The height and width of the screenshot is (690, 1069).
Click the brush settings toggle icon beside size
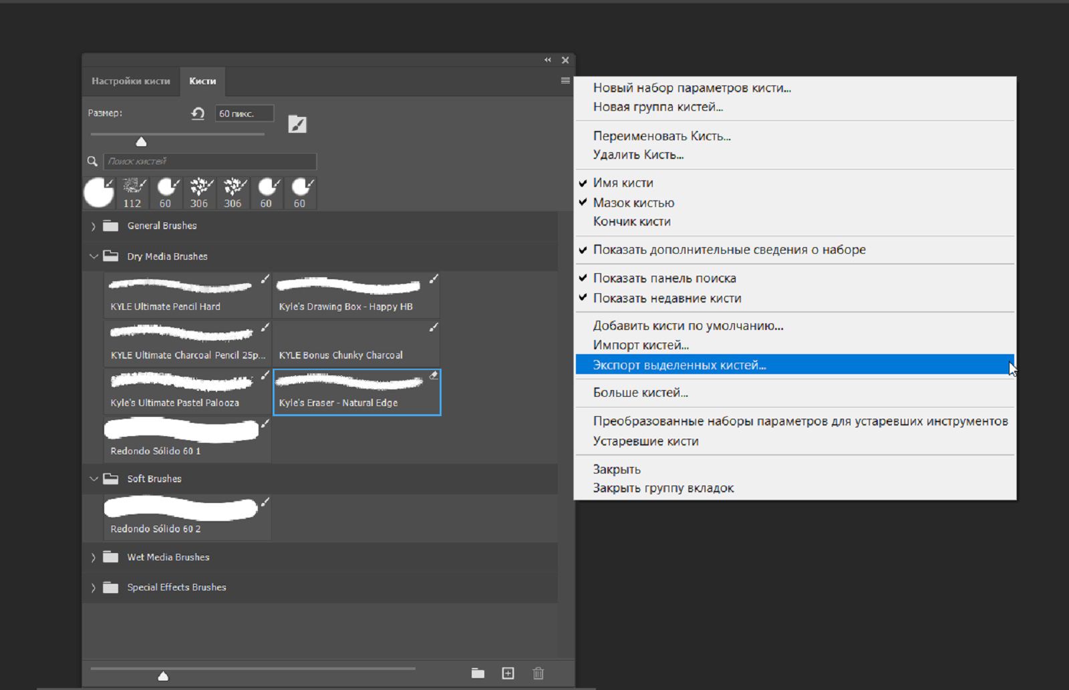297,124
